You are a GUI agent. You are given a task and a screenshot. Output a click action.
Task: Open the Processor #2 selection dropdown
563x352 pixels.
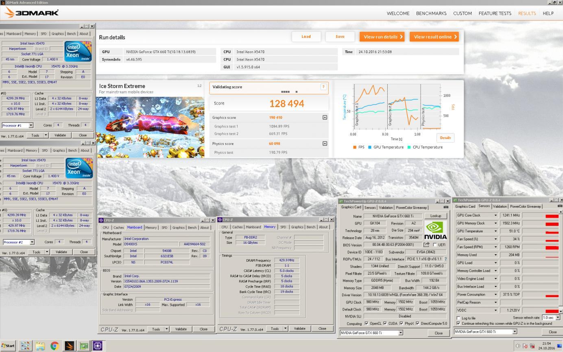click(x=32, y=242)
